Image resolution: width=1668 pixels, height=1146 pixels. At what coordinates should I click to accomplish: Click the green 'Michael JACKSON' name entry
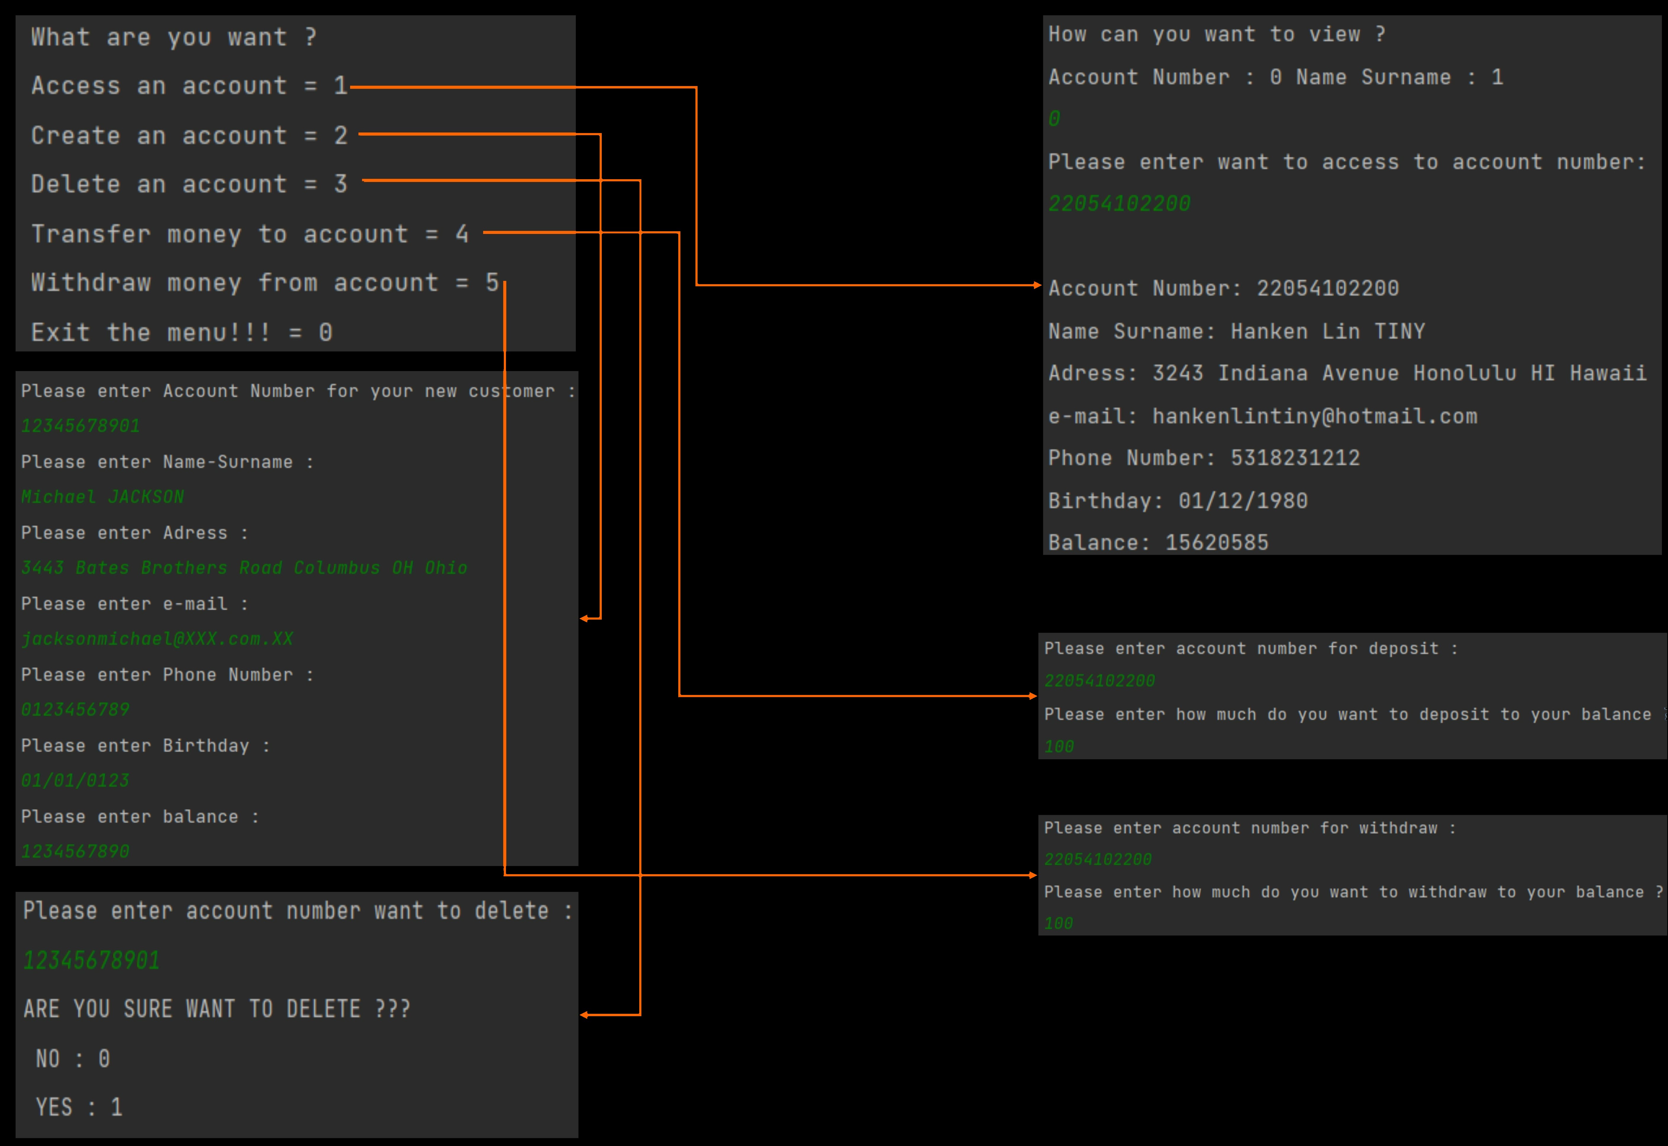click(x=102, y=497)
